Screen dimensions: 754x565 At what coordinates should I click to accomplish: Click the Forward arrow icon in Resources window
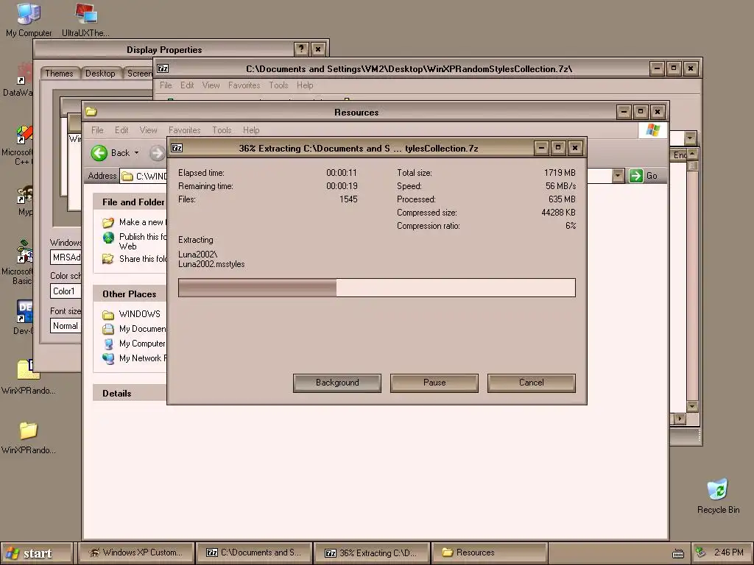pyautogui.click(x=157, y=153)
